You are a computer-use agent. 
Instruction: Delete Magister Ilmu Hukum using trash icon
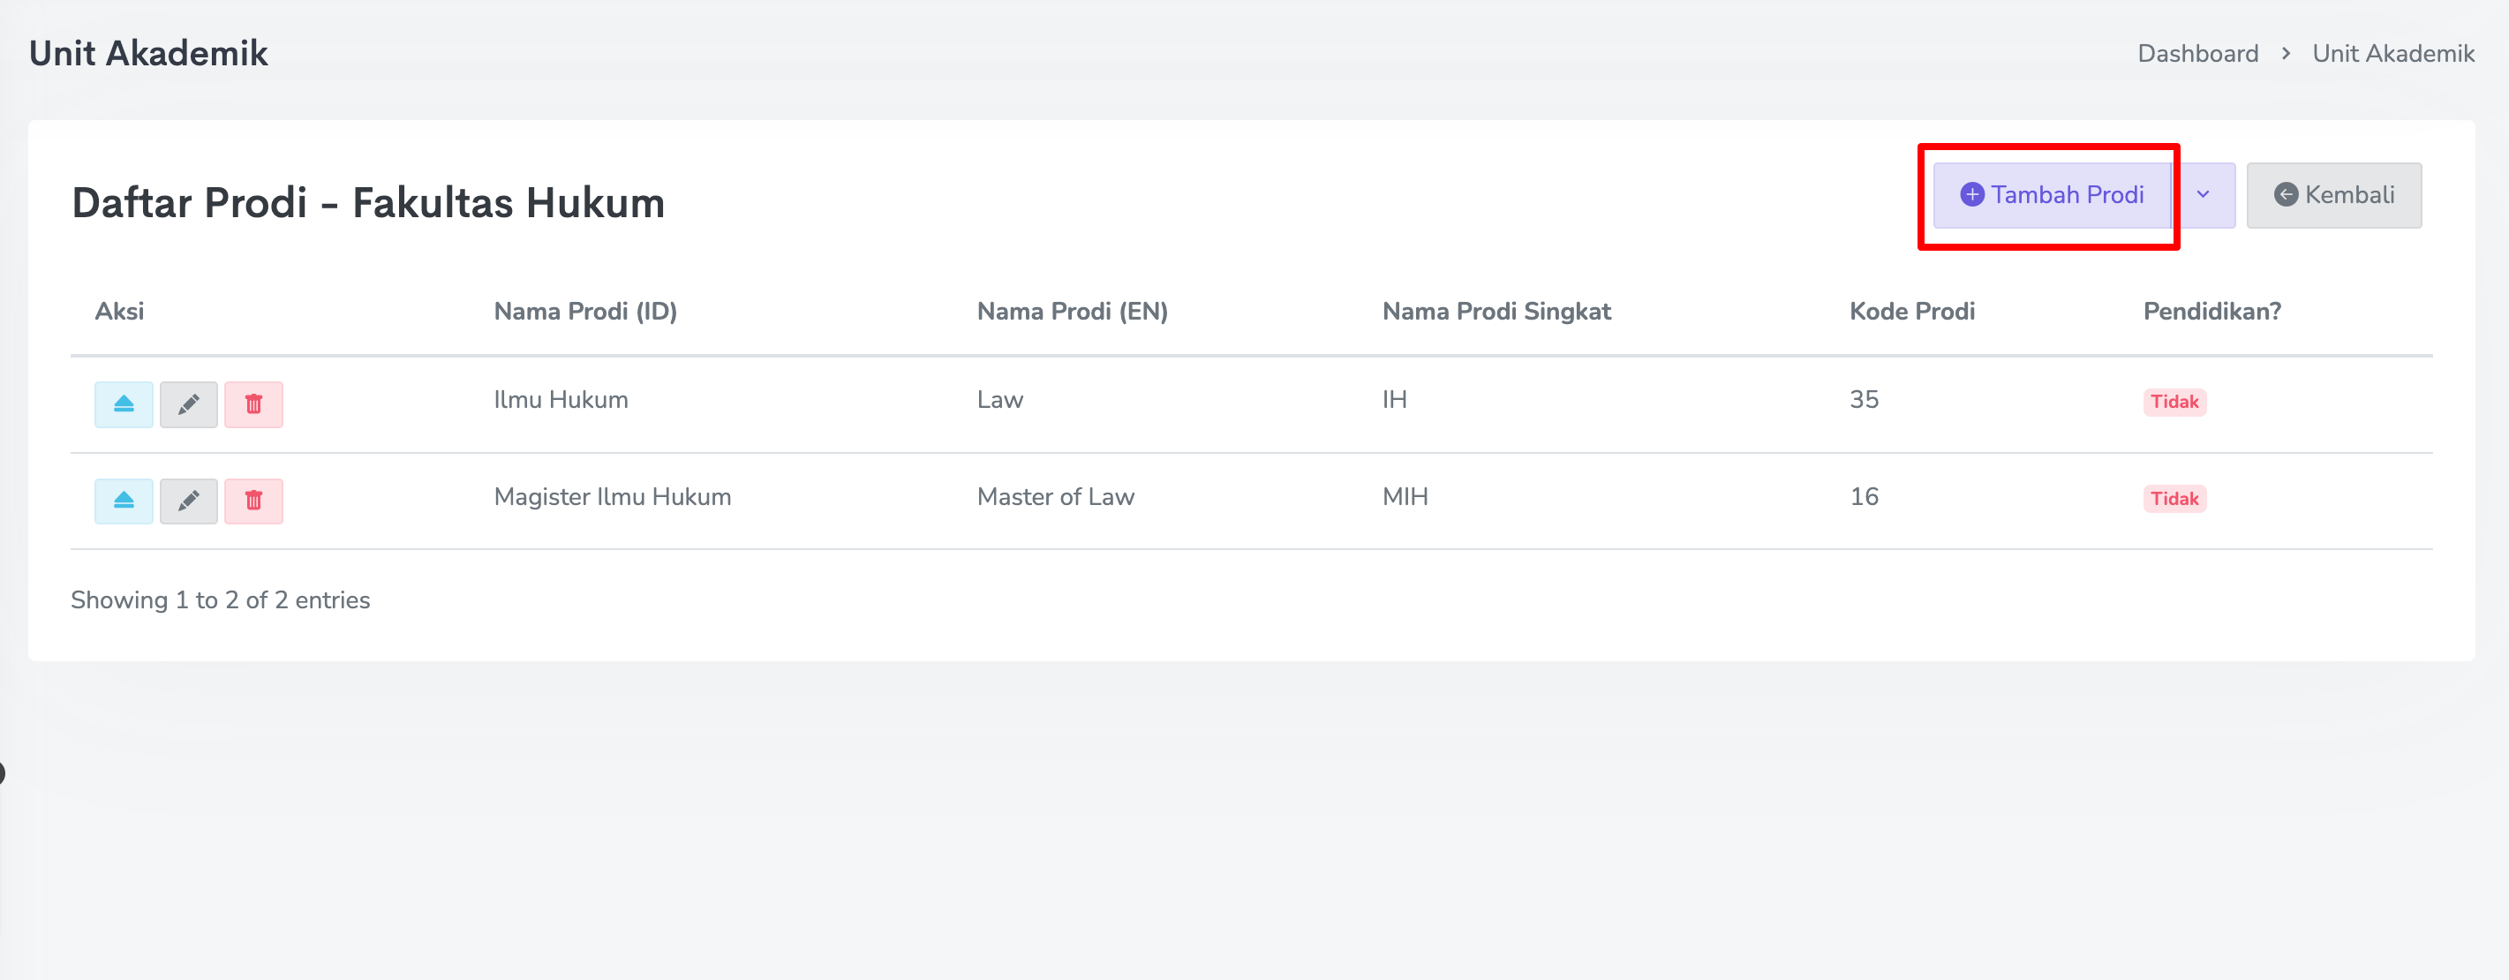point(253,501)
